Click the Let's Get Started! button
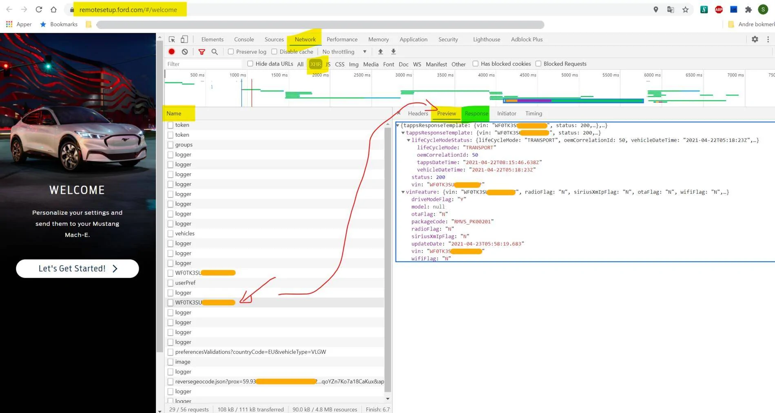The height and width of the screenshot is (413, 775). 77,269
